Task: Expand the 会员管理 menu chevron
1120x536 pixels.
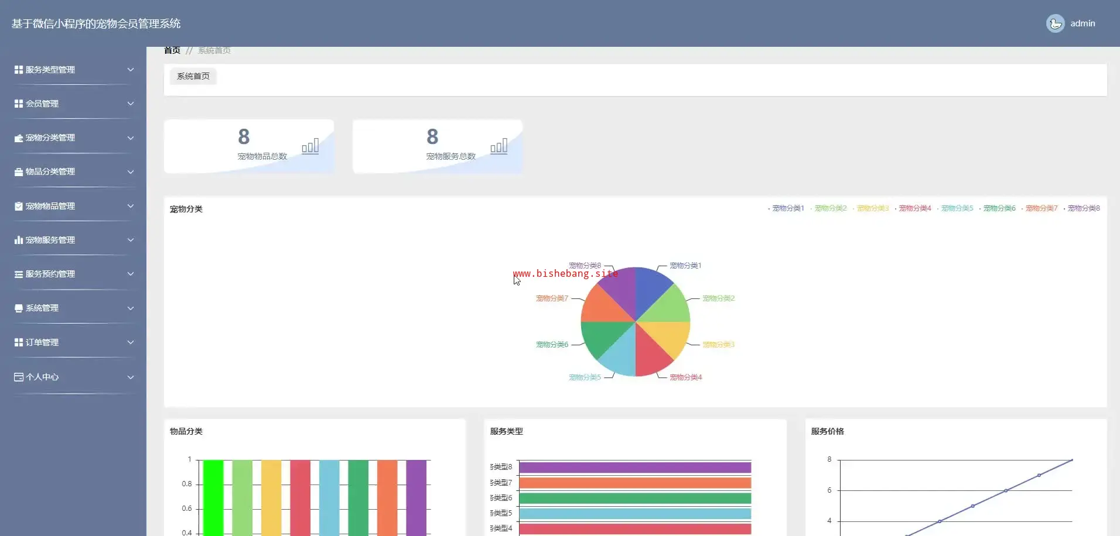Action: click(x=131, y=104)
